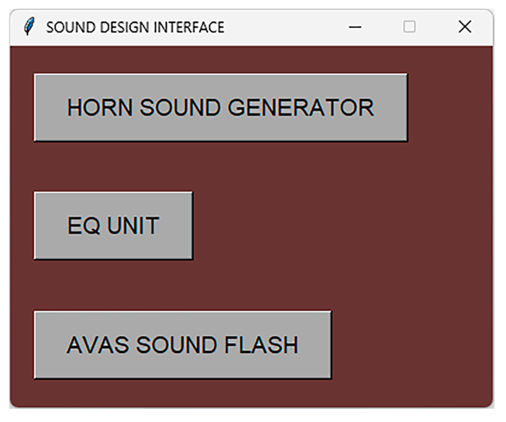Start the horn sound generator tool
The height and width of the screenshot is (422, 506).
click(x=221, y=107)
